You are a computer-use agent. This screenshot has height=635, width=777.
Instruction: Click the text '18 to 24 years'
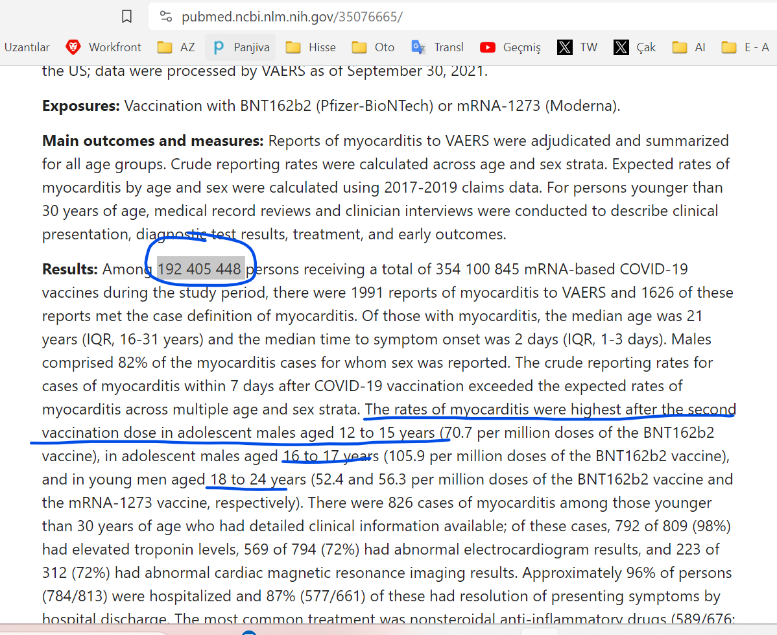click(x=258, y=479)
